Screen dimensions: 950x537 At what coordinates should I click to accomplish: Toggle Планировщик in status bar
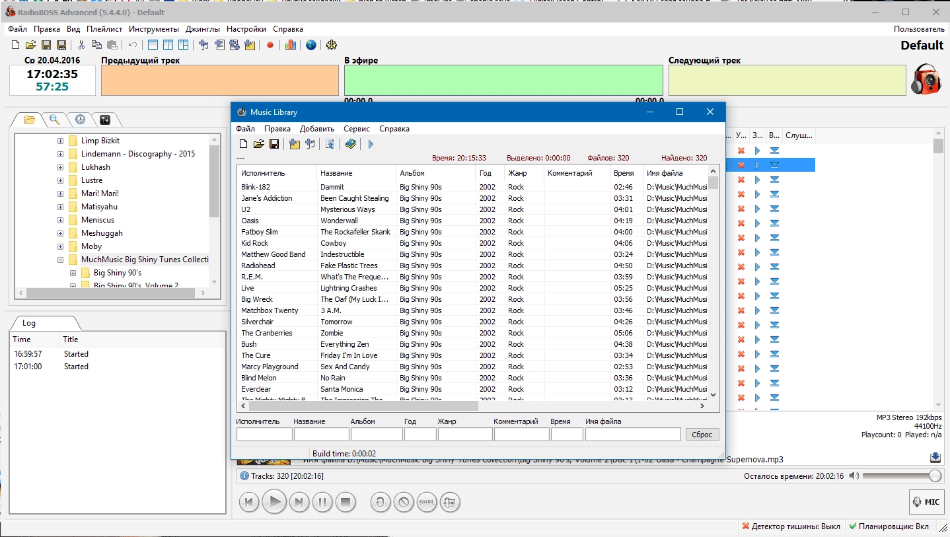pos(889,526)
